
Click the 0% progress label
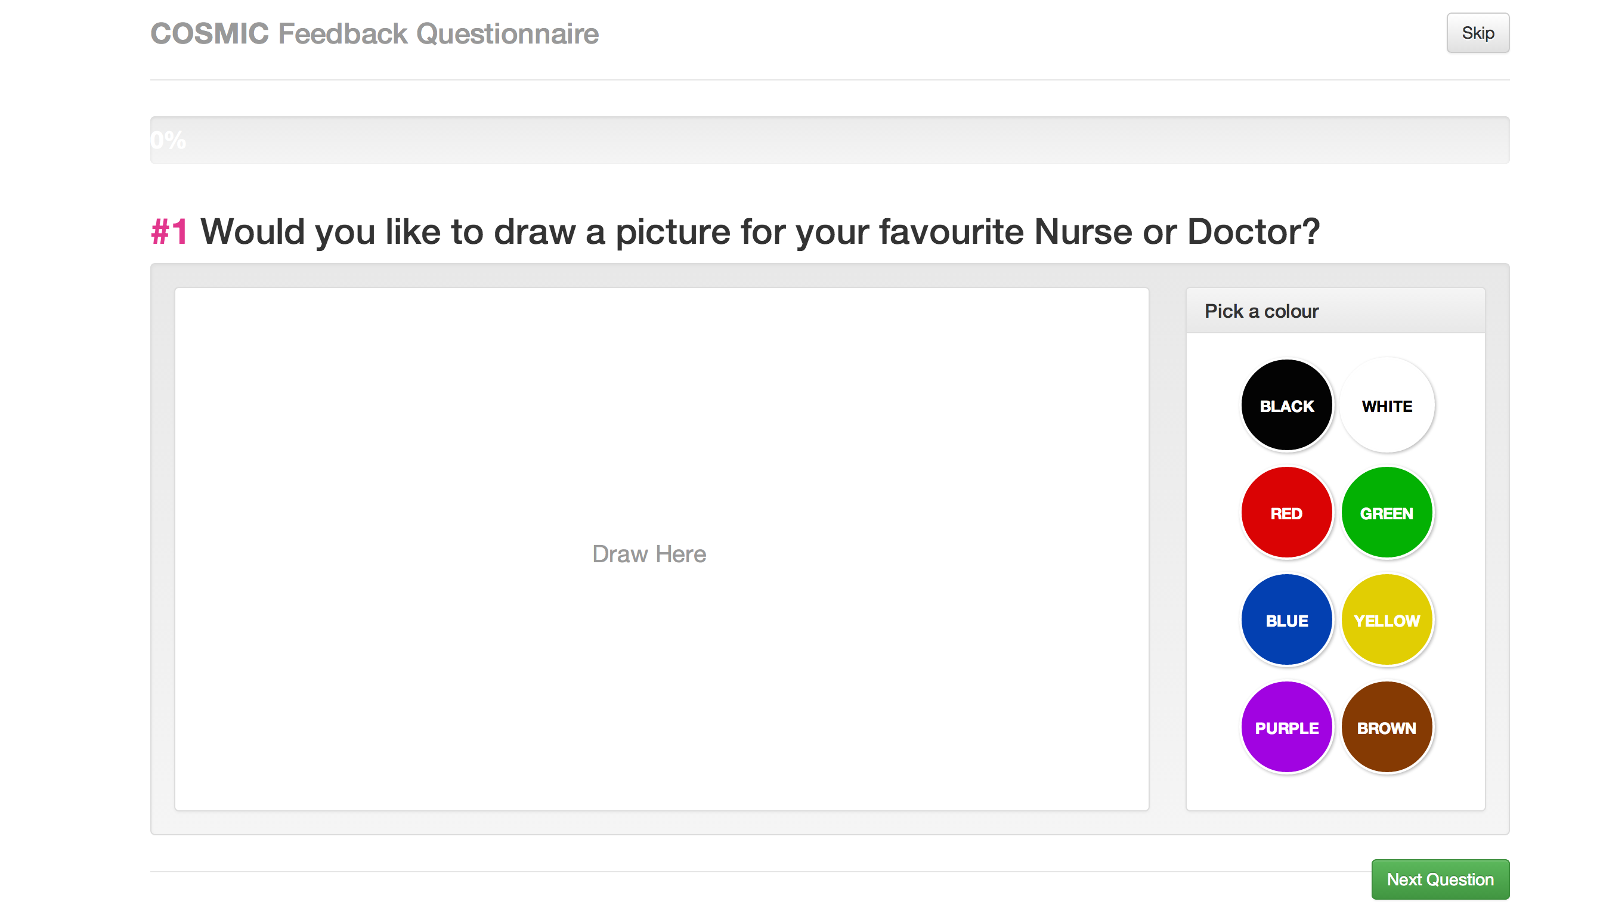[168, 140]
